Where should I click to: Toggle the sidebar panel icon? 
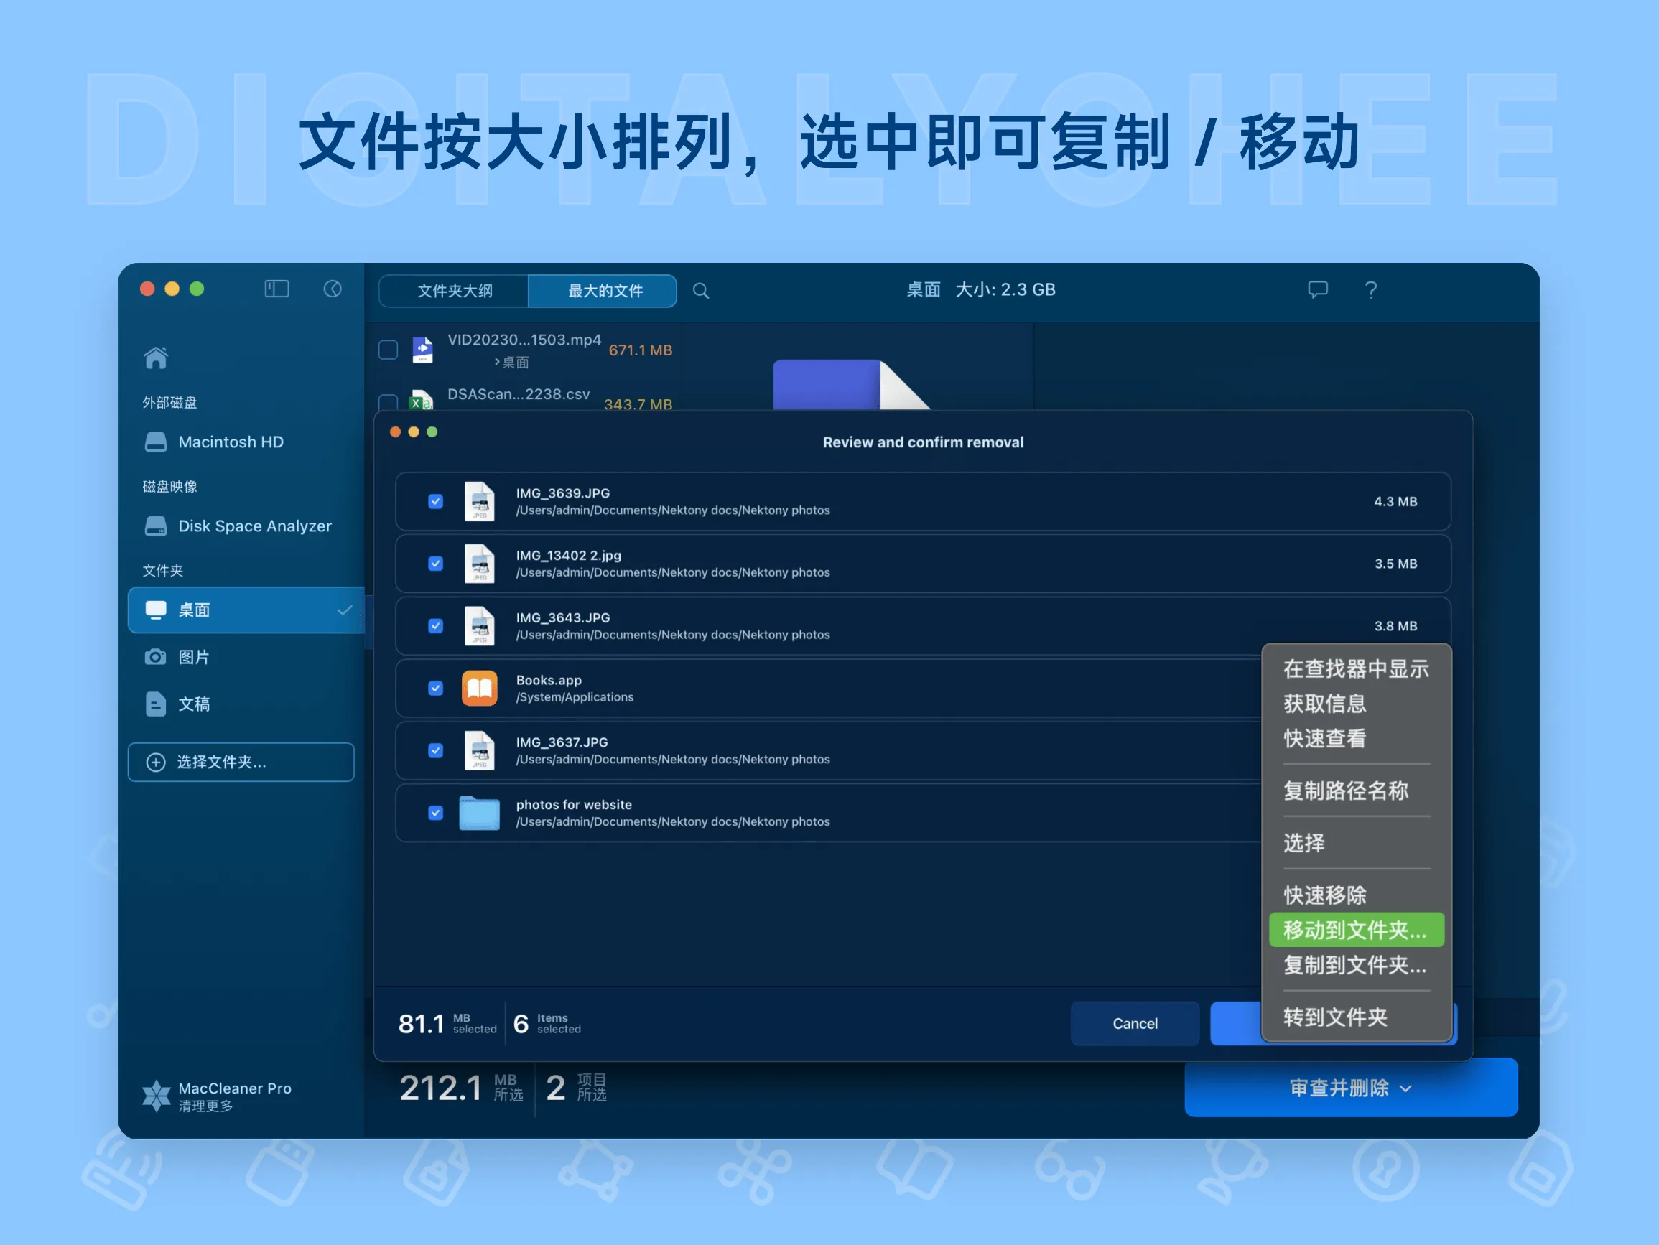pyautogui.click(x=276, y=289)
